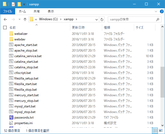Click the 2013/06/25 22:36 date cell
The width and height of the screenshot is (165, 134).
click(84, 67)
